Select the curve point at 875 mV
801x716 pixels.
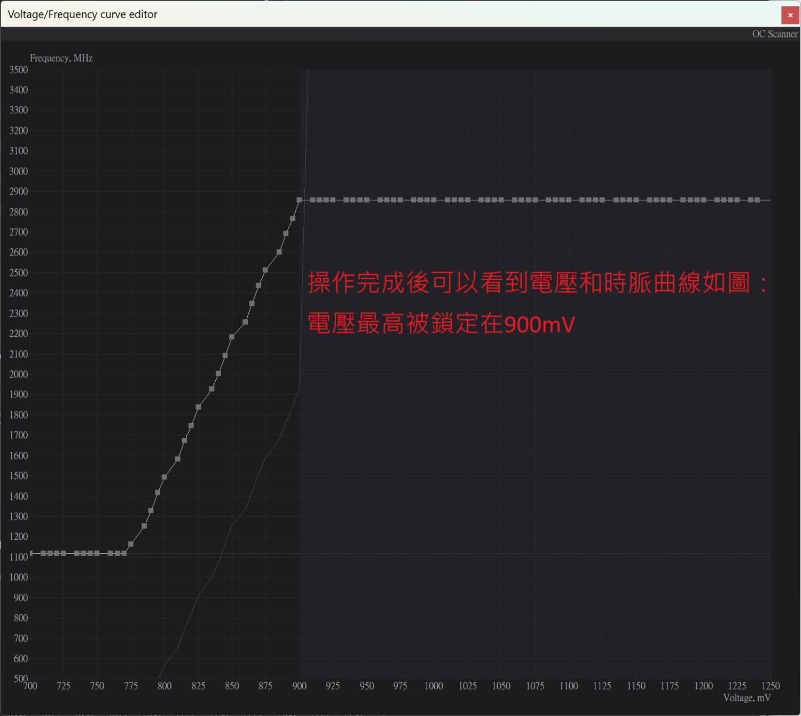pyautogui.click(x=265, y=270)
